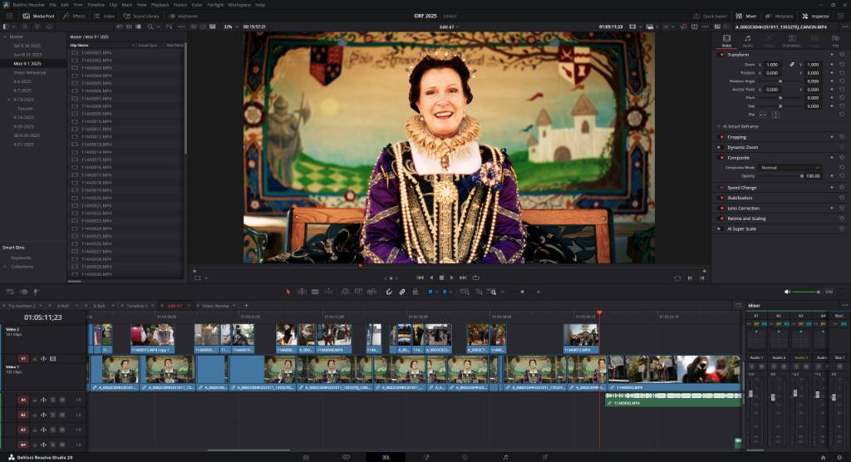Select the Selection Mode arrow tool
The image size is (851, 462).
[288, 292]
